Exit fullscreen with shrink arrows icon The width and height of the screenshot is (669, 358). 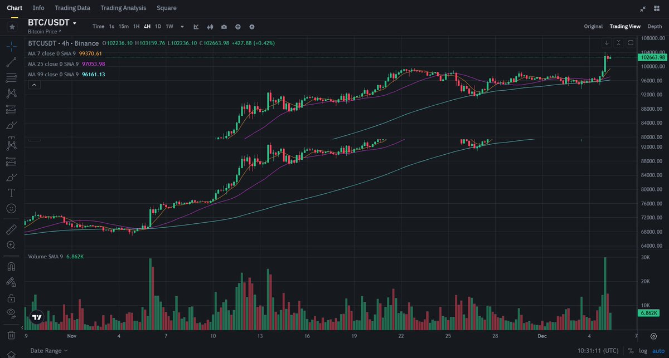643,8
